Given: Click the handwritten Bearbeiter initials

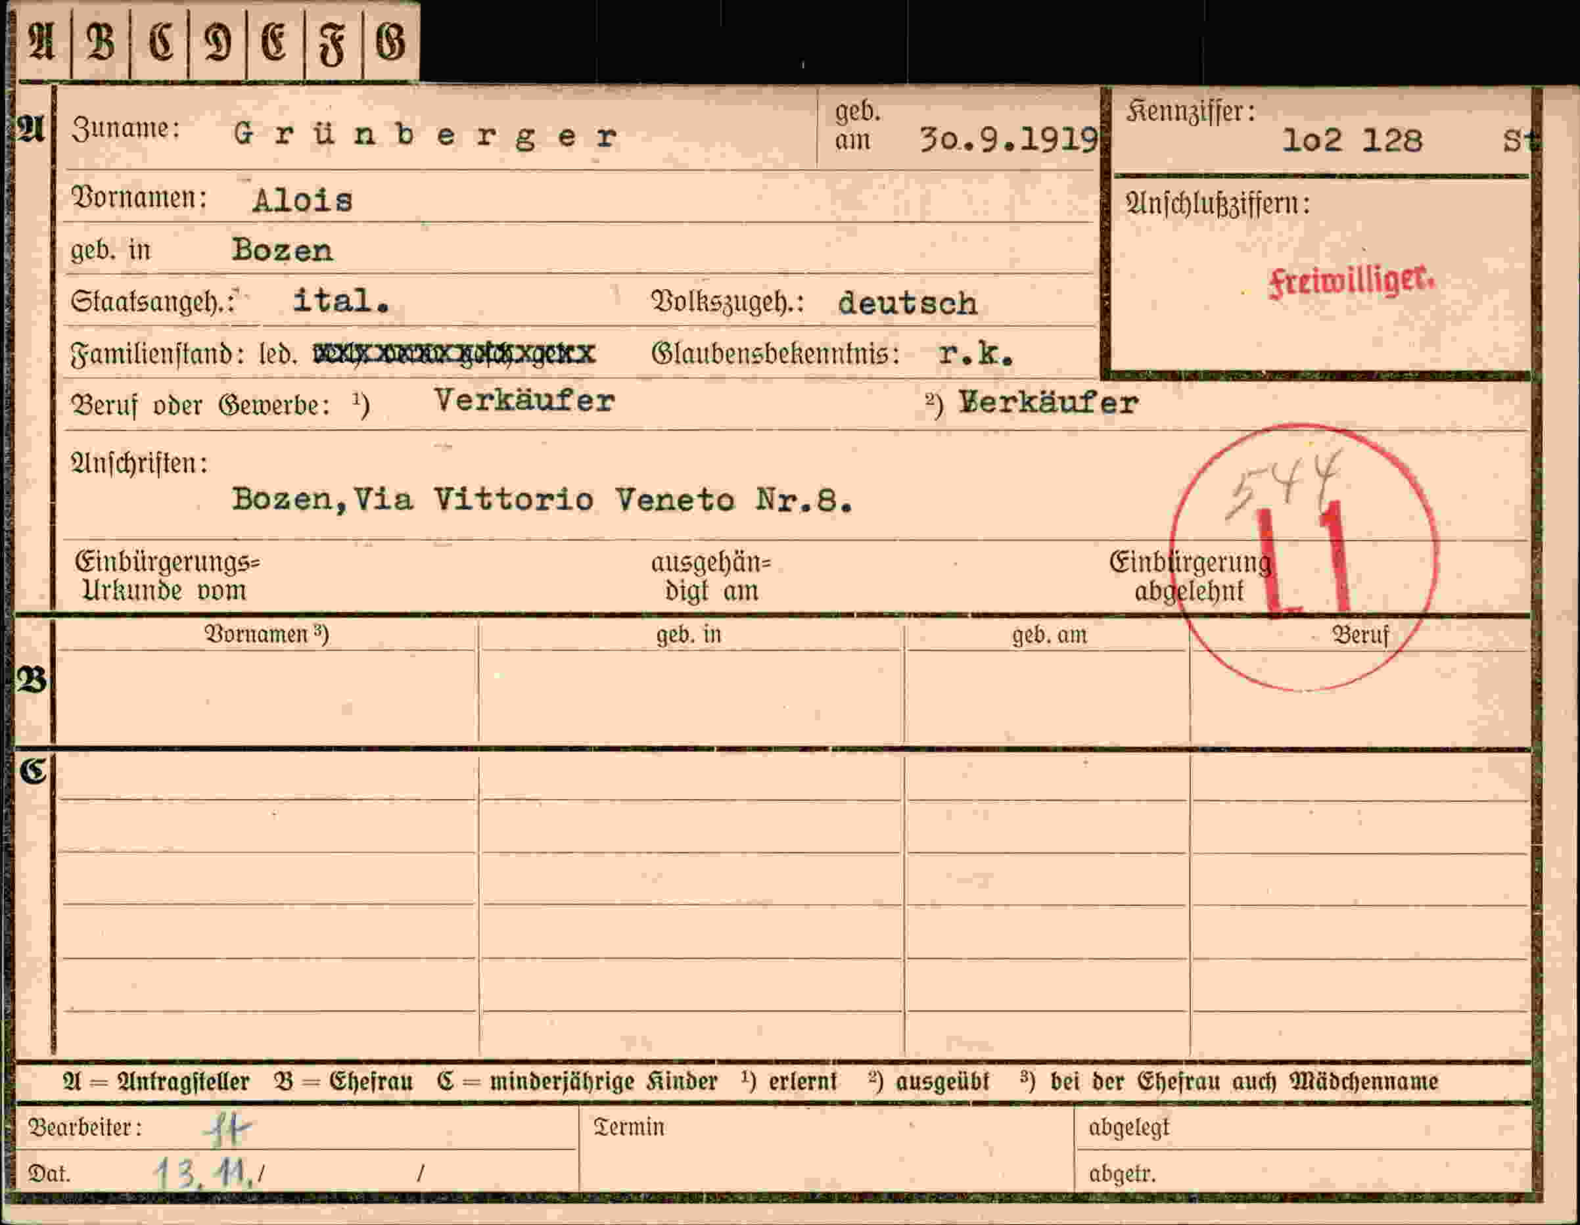Looking at the screenshot, I should point(229,1130).
